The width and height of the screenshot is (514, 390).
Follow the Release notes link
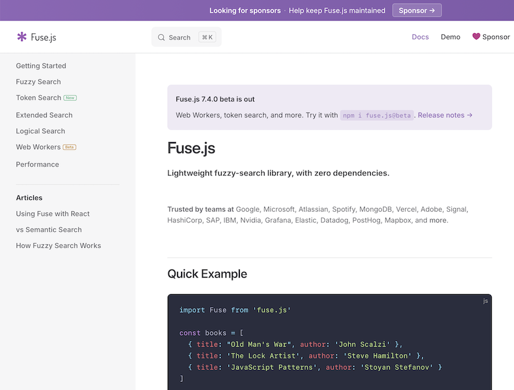click(445, 115)
